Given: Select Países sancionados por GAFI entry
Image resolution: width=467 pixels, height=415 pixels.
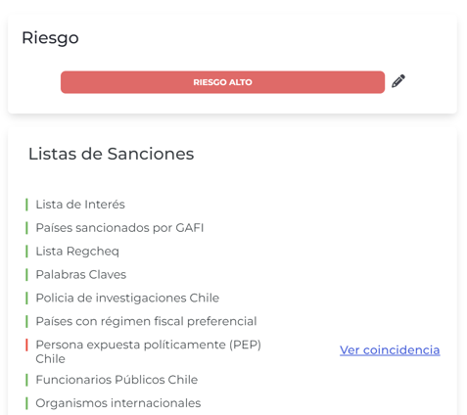Looking at the screenshot, I should tap(119, 228).
